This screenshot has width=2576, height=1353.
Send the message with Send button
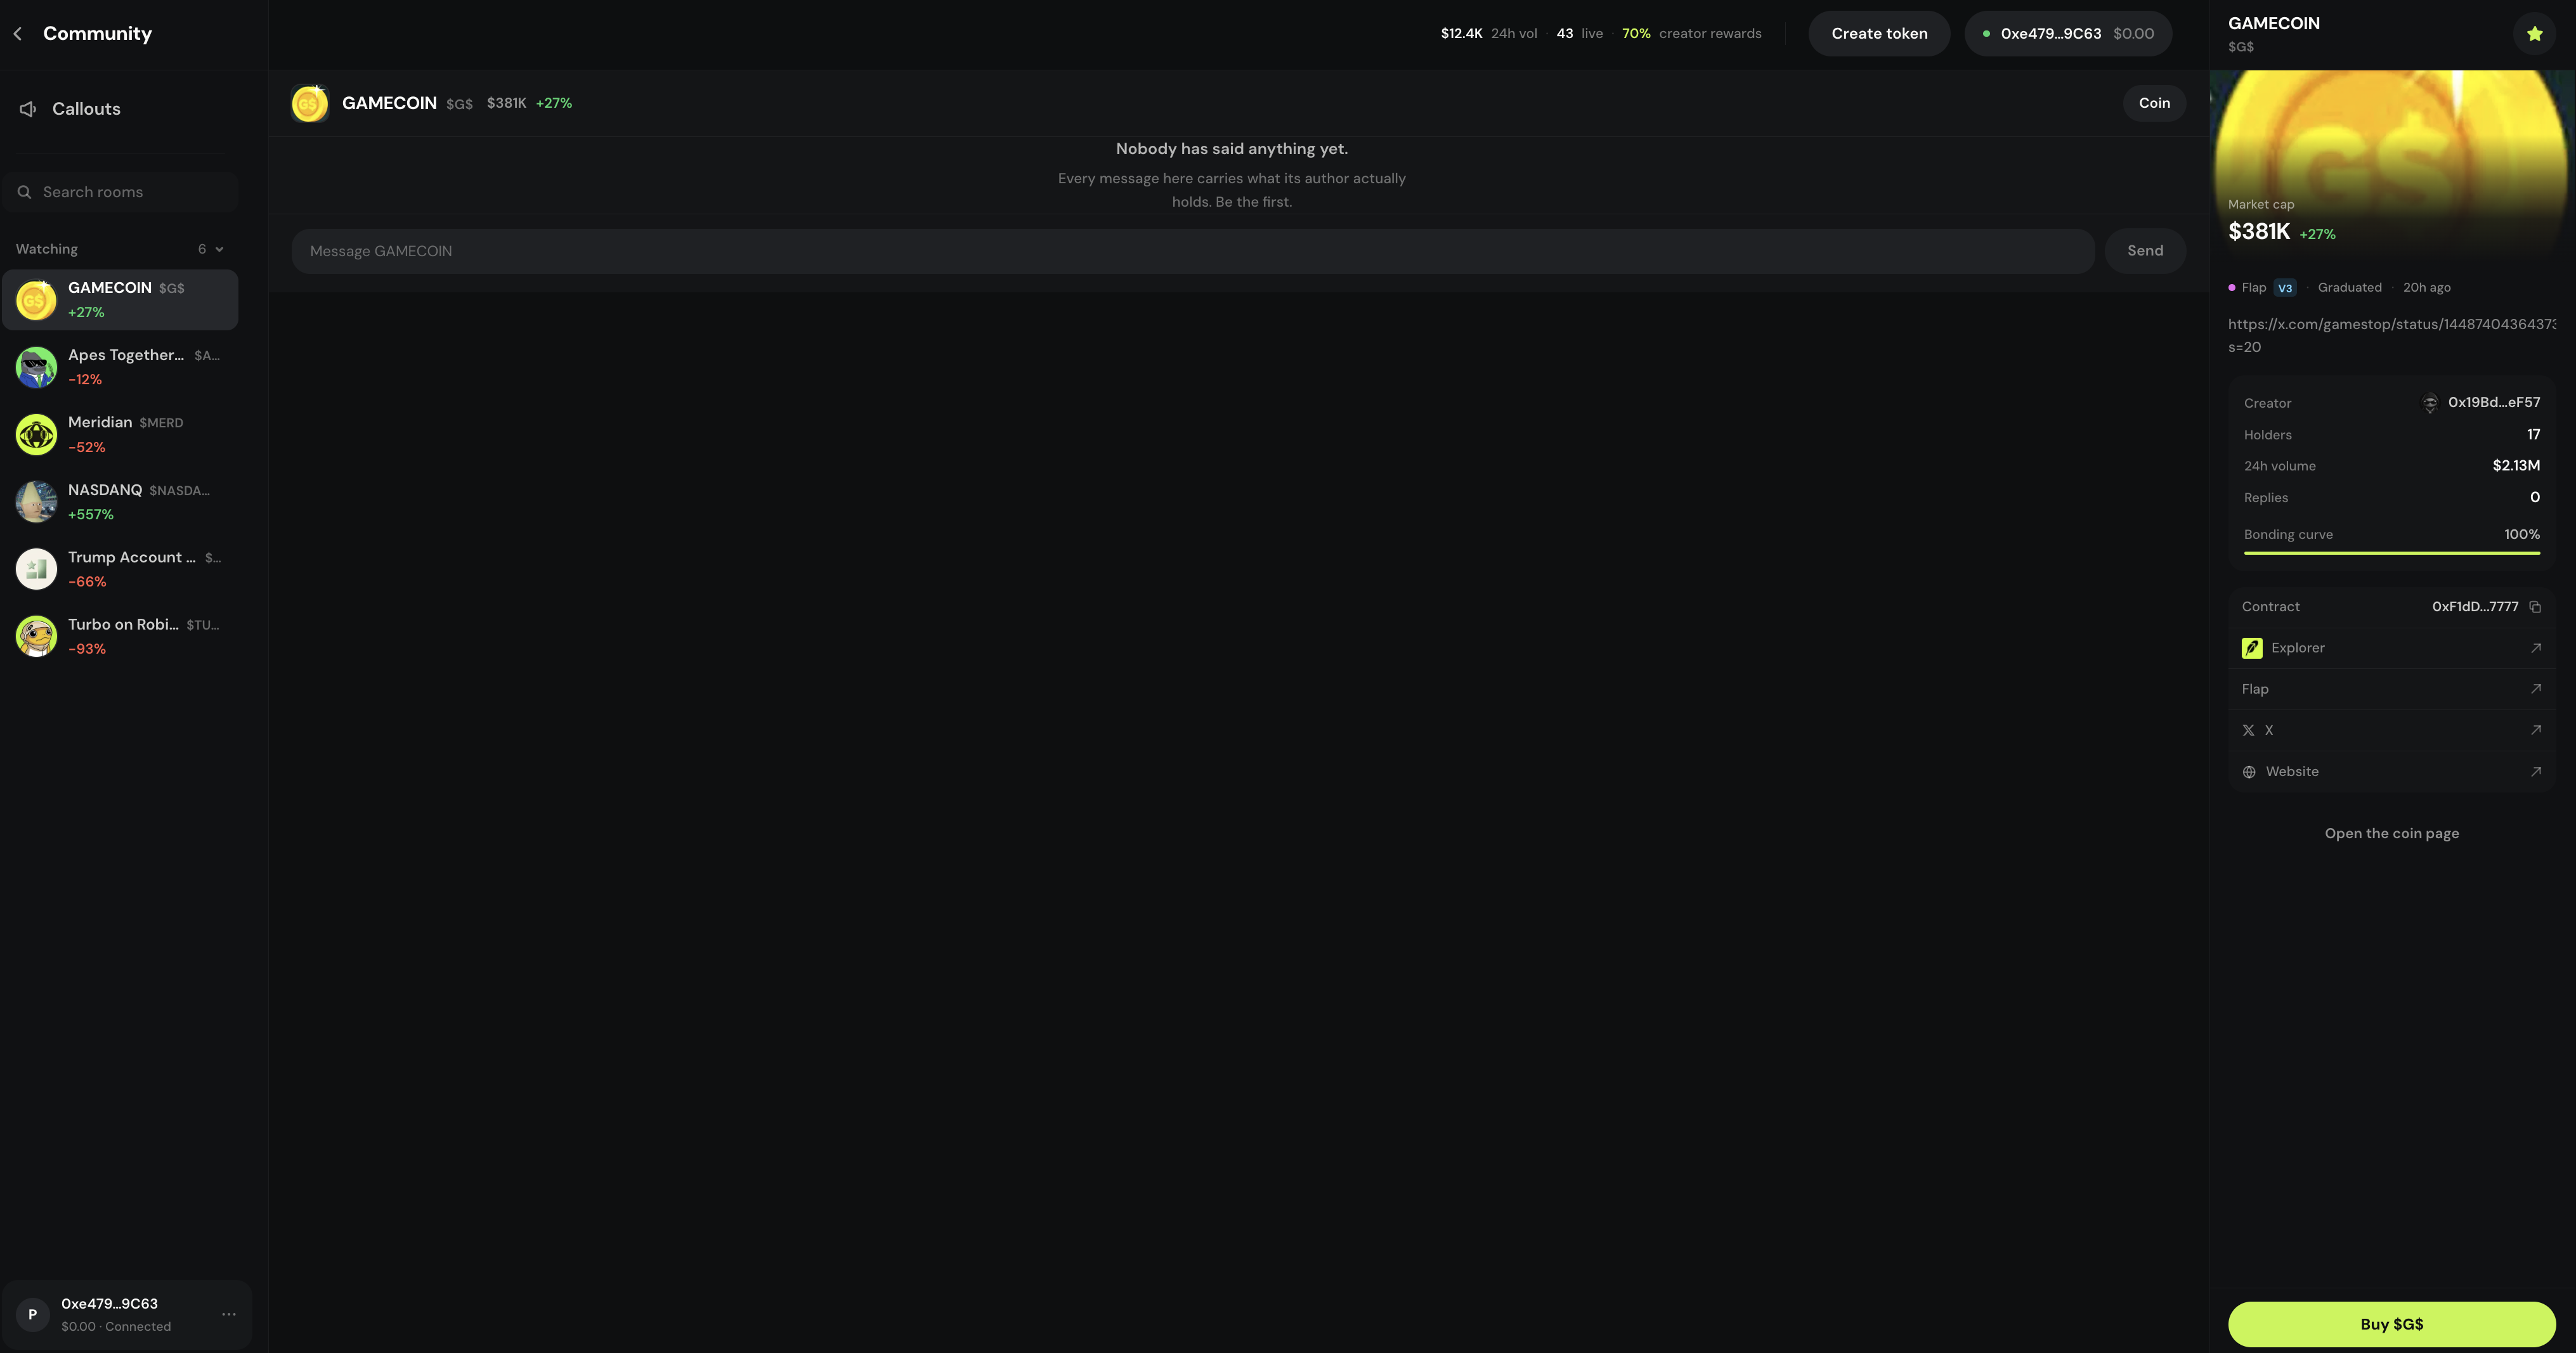coord(2145,251)
